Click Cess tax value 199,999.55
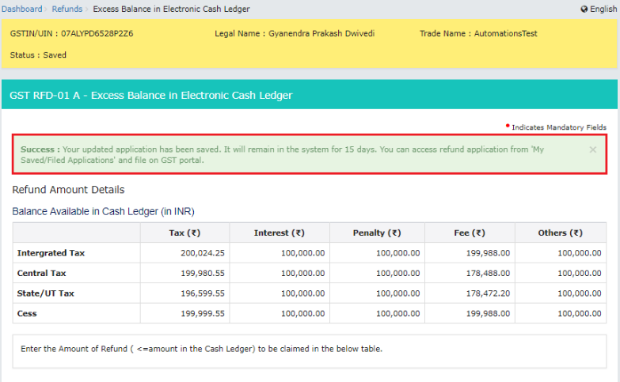This screenshot has height=382, width=620. (203, 313)
